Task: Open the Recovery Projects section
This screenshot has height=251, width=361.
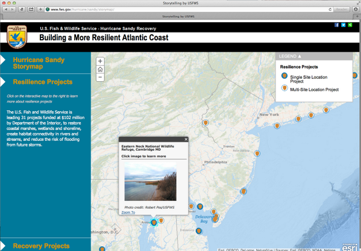Action: click(x=41, y=246)
